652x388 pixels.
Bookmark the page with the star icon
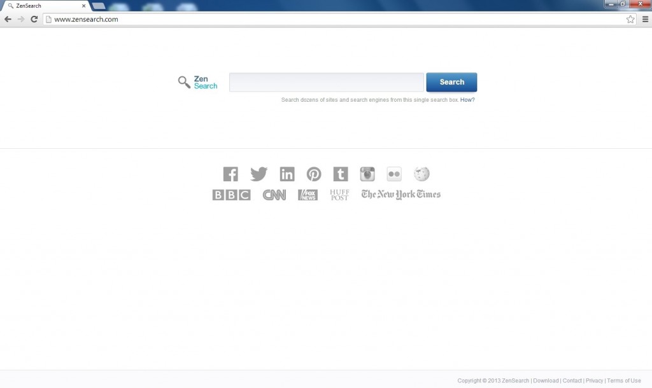click(630, 19)
